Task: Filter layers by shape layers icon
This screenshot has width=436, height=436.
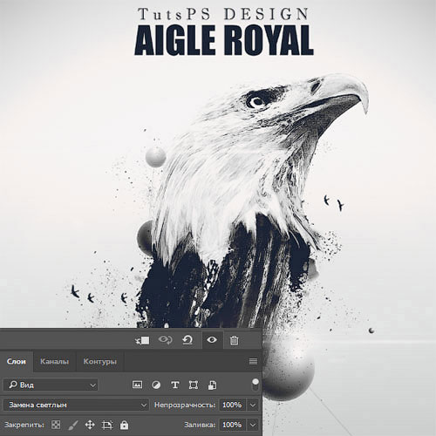Action: coord(194,385)
